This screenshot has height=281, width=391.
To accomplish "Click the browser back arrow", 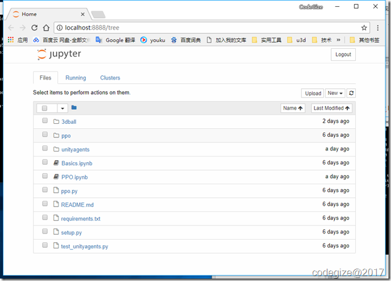I will coord(11,28).
